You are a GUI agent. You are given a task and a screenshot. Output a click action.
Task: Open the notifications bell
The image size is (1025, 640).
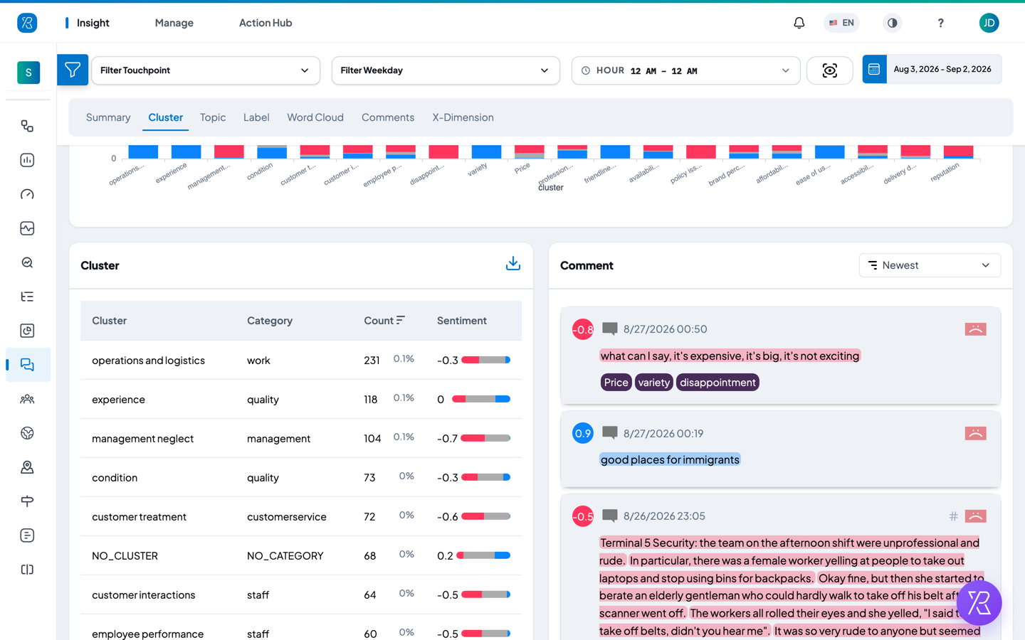click(x=799, y=23)
